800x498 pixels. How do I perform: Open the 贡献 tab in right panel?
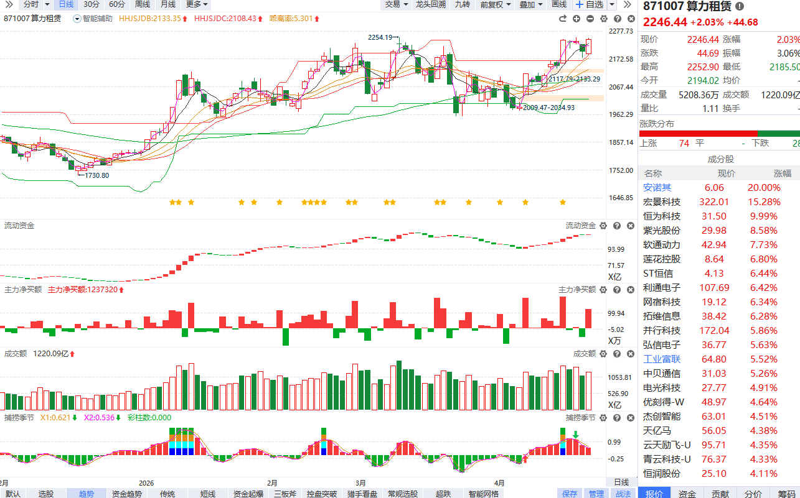pyautogui.click(x=720, y=494)
